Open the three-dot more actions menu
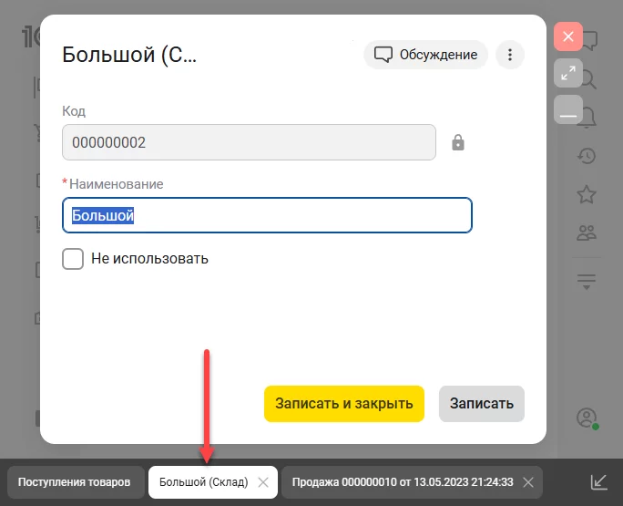 pos(510,55)
